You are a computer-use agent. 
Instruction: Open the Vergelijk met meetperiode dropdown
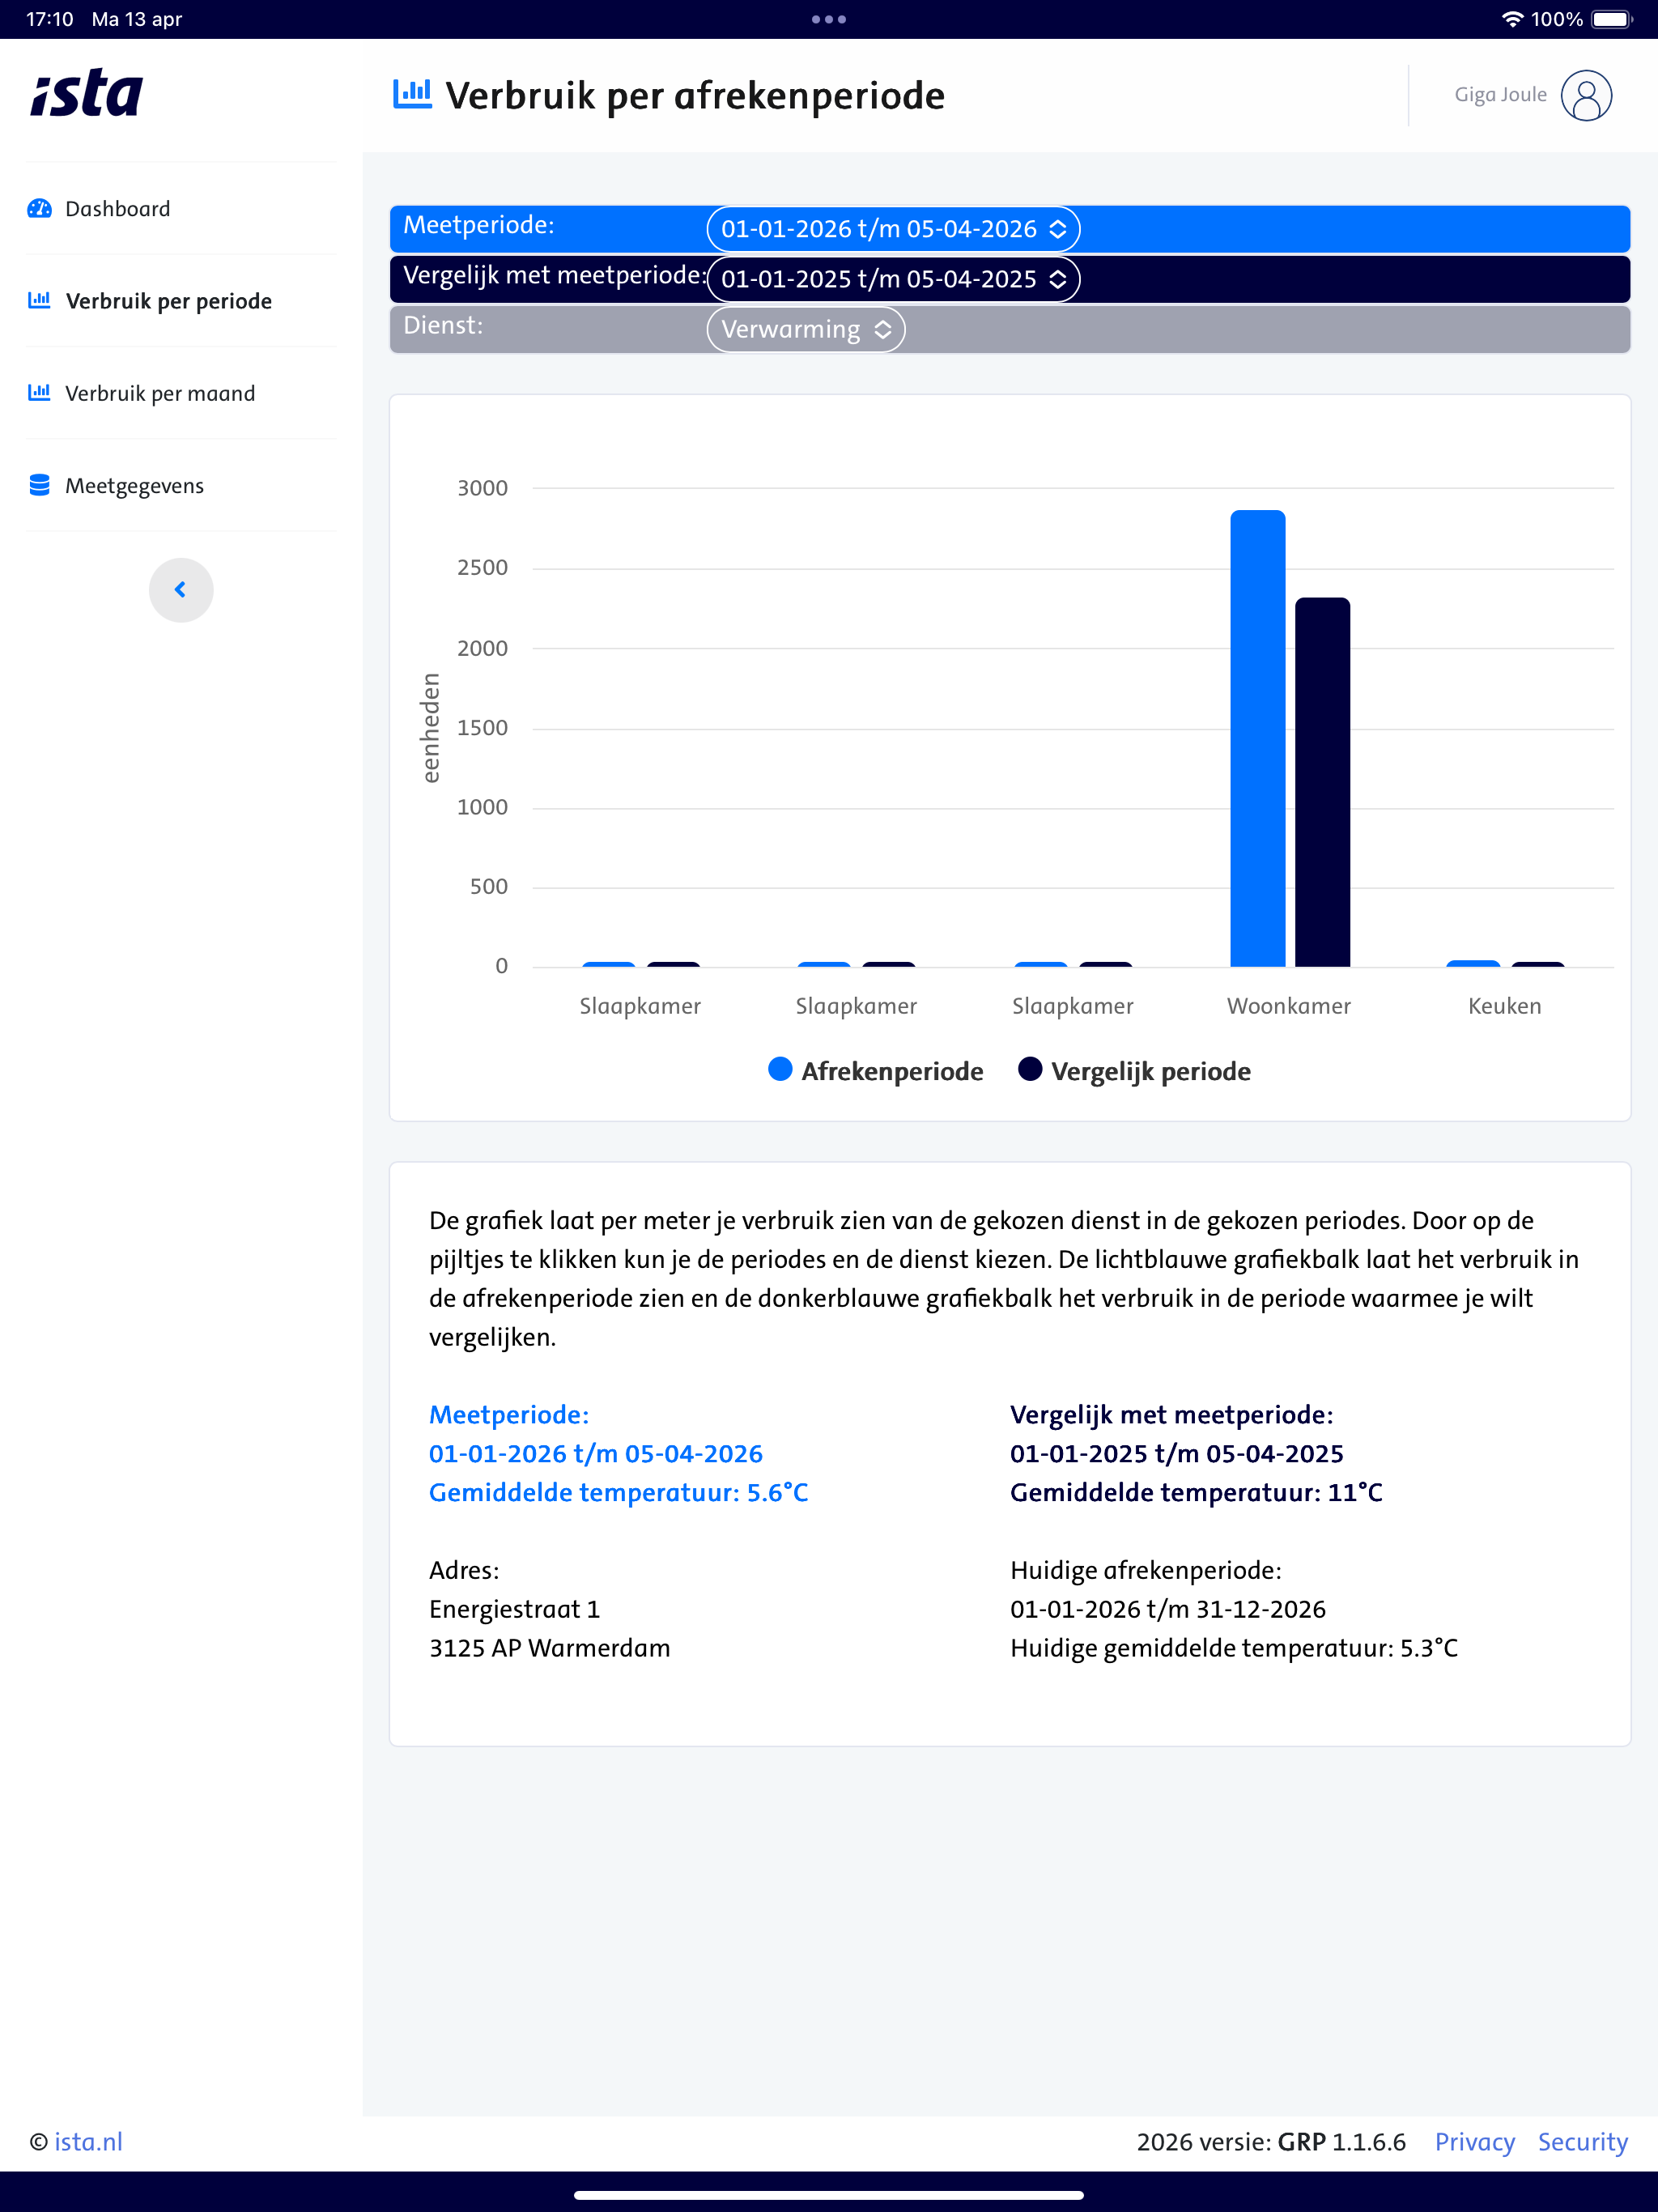click(893, 279)
